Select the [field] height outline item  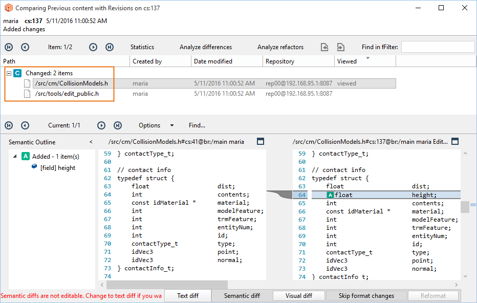coord(58,168)
